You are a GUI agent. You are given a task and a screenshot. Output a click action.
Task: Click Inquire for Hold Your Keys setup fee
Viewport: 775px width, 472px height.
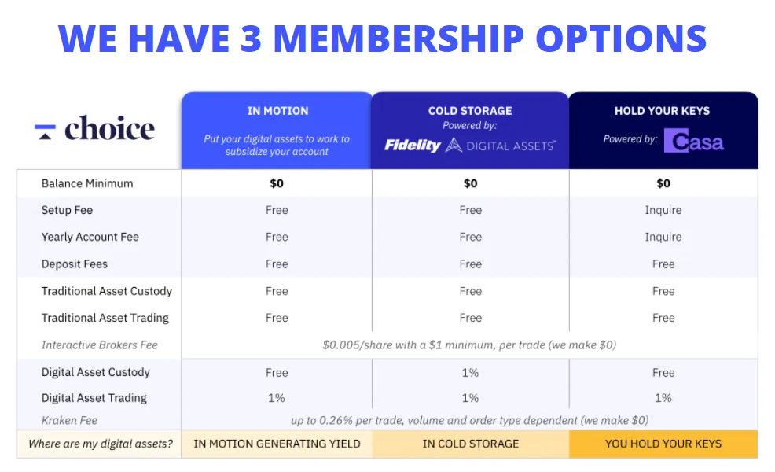pos(663,210)
